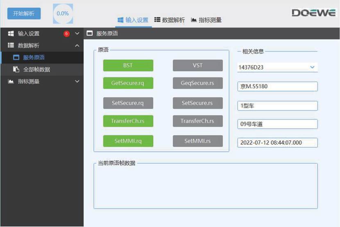Screen dimensions: 340x227
Task: Click the 全部帧数据 file icon in sidebar
Action: [x=16, y=69]
